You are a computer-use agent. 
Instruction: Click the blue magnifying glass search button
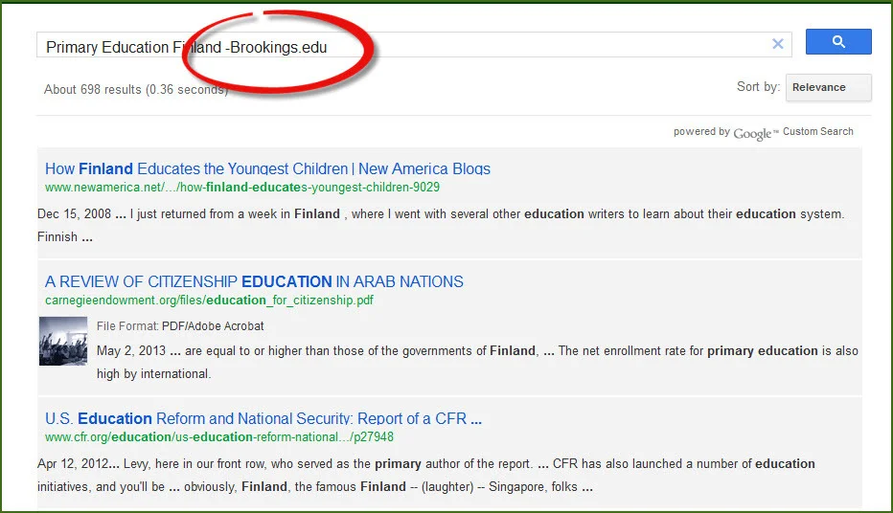point(838,41)
